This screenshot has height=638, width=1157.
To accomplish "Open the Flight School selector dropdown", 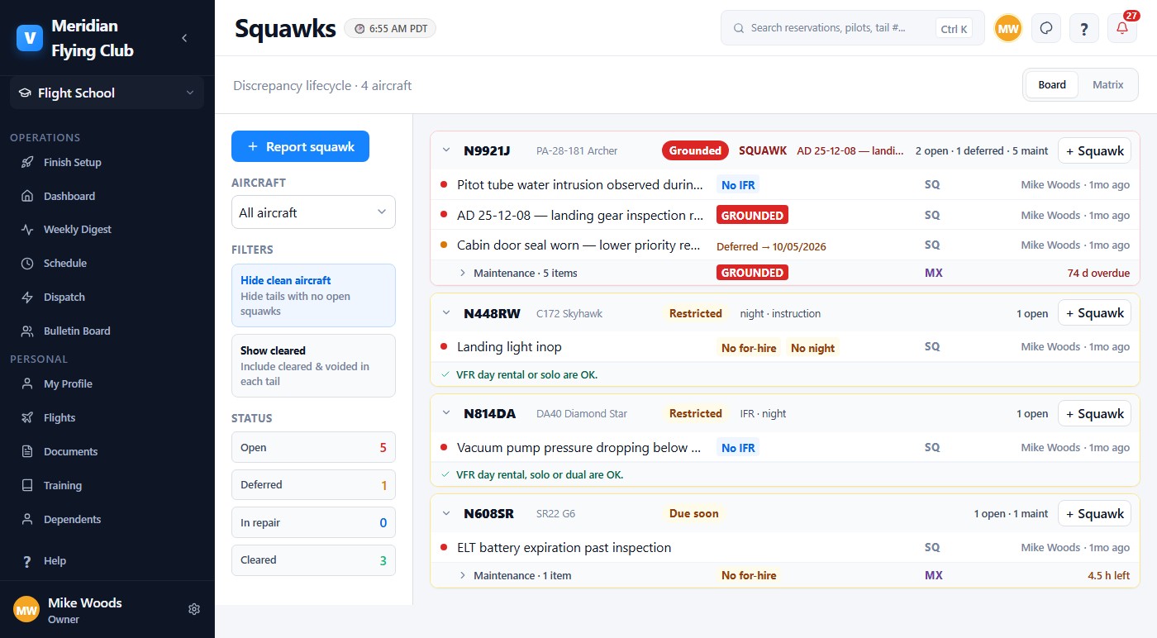I will click(x=107, y=93).
